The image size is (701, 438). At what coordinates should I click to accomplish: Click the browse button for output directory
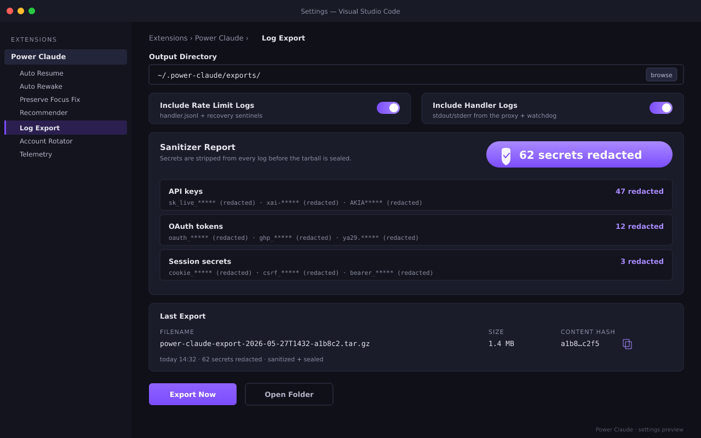click(662, 75)
